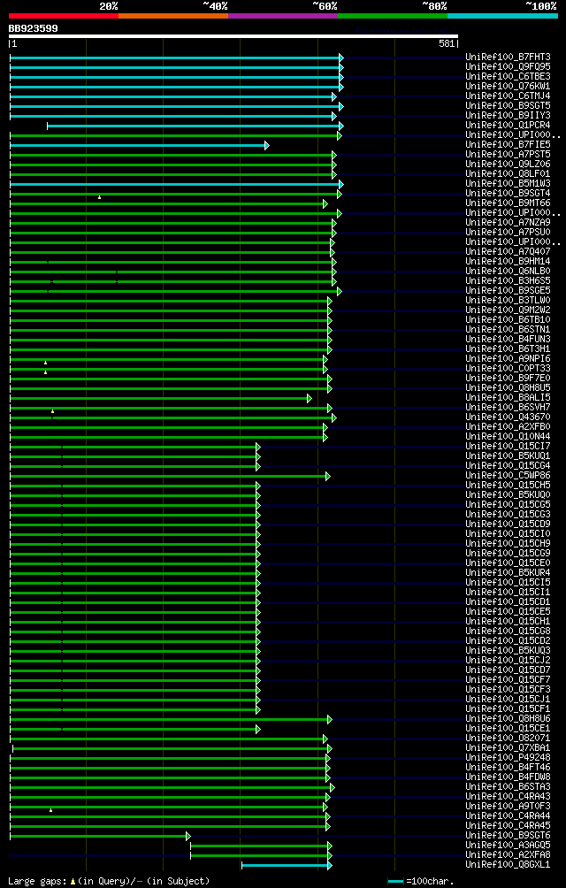Viewport: 566px width, 888px height.
Task: Click the arrowhead ending the Q15CI7 alignment
Action: 258,448
